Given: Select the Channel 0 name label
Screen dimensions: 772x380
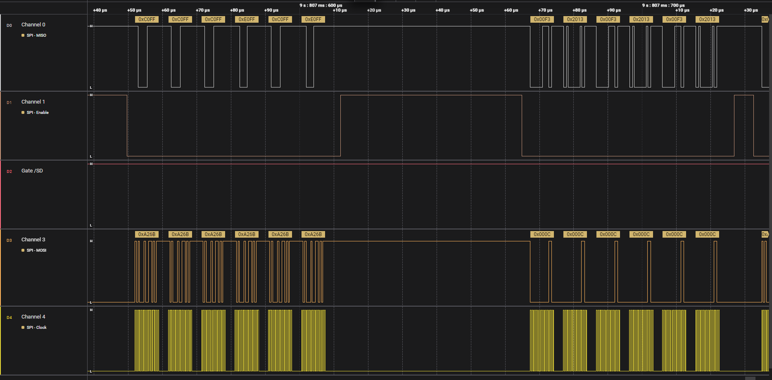Looking at the screenshot, I should [33, 25].
